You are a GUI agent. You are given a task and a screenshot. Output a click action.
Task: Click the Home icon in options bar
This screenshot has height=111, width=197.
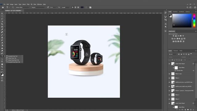pyautogui.click(x=3, y=7)
